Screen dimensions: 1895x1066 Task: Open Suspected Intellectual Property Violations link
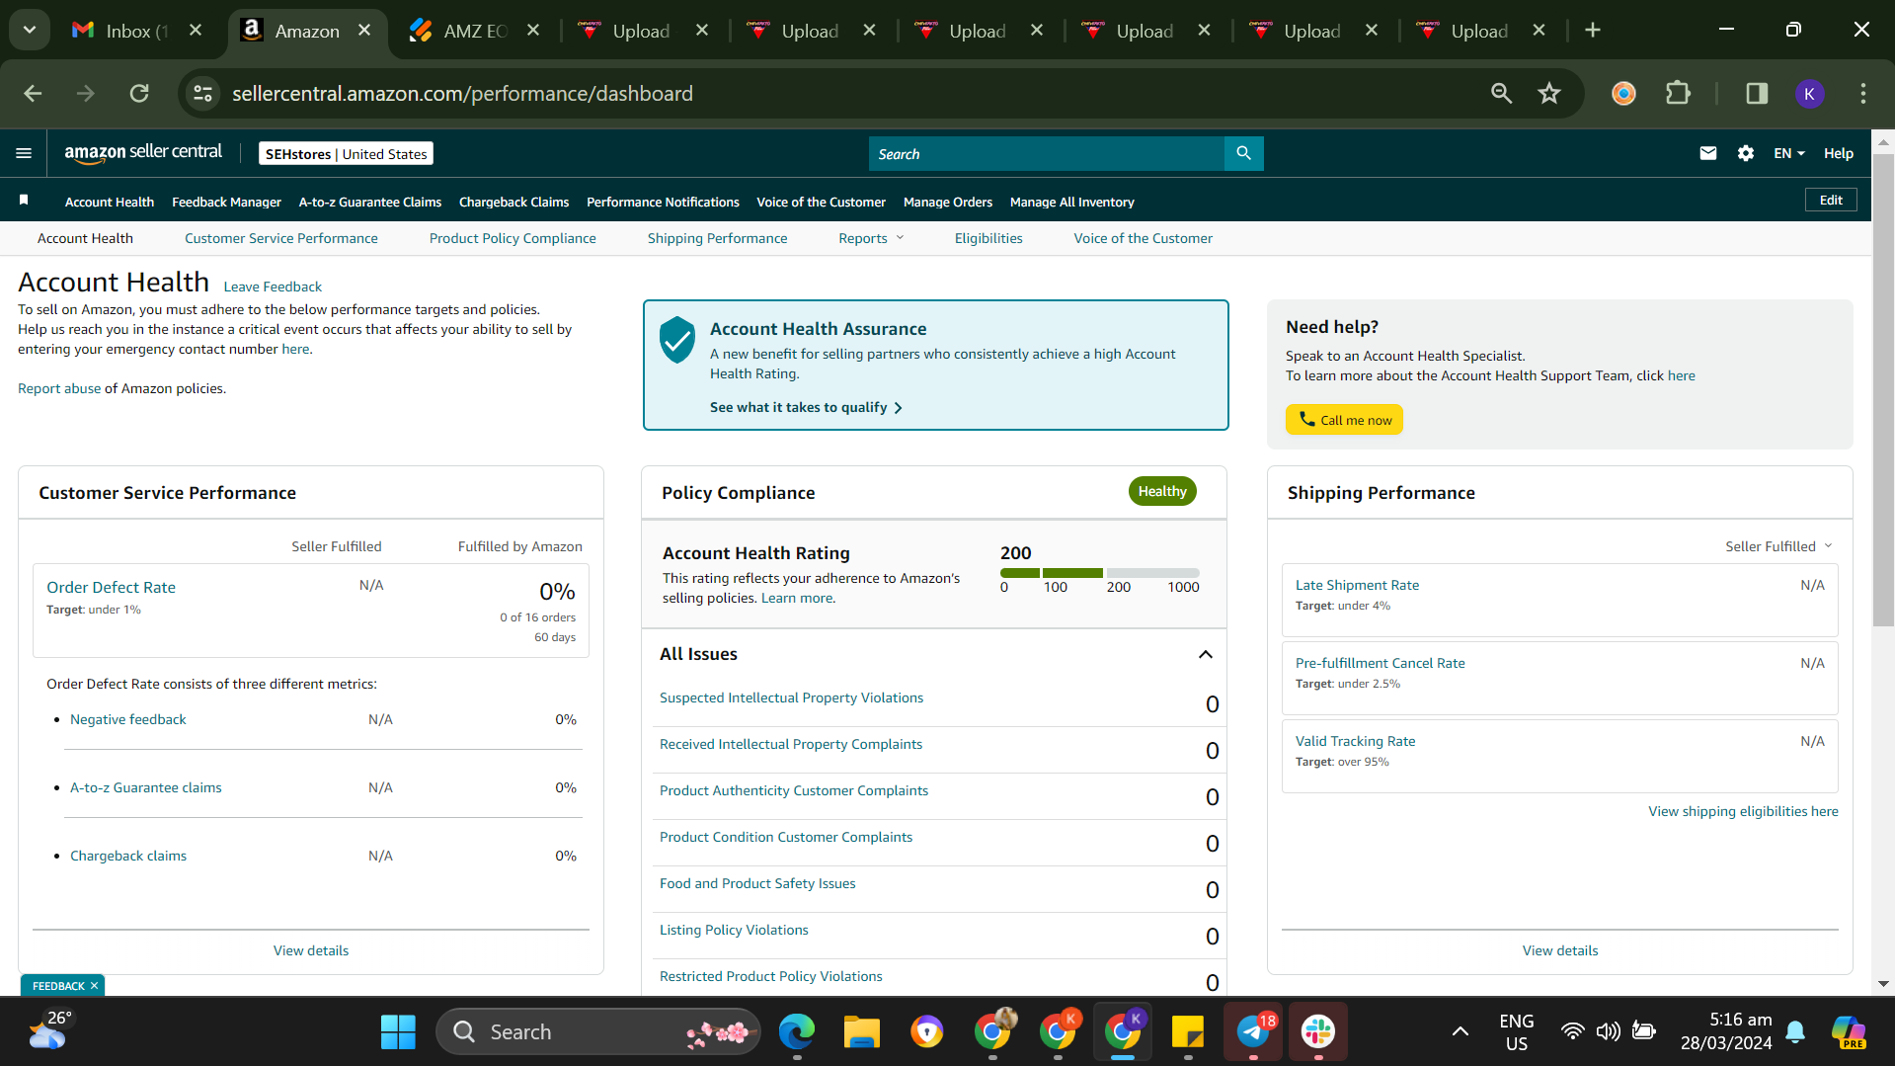(791, 697)
